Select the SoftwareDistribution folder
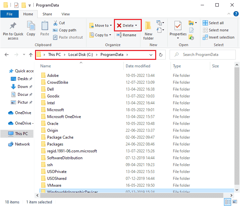Screen dimensions: 240x206 click(x=62, y=158)
